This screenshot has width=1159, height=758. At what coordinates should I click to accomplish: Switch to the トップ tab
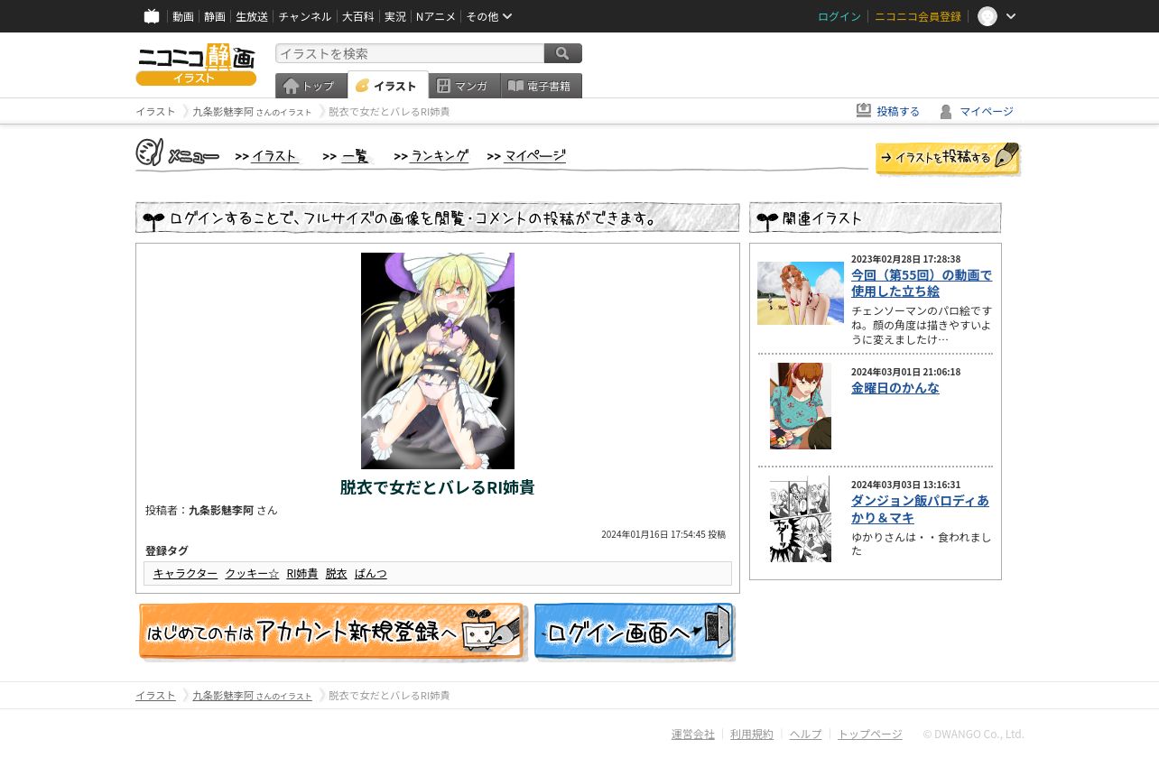tap(311, 86)
